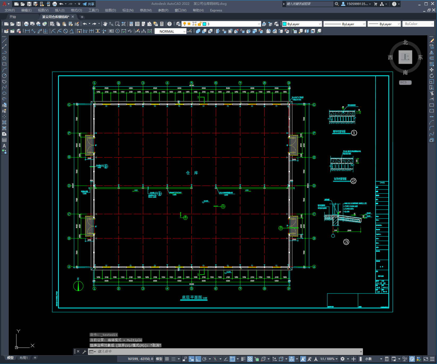The height and width of the screenshot is (364, 437).
Task: Open the Table tool in draw toolbar
Action: (4, 140)
